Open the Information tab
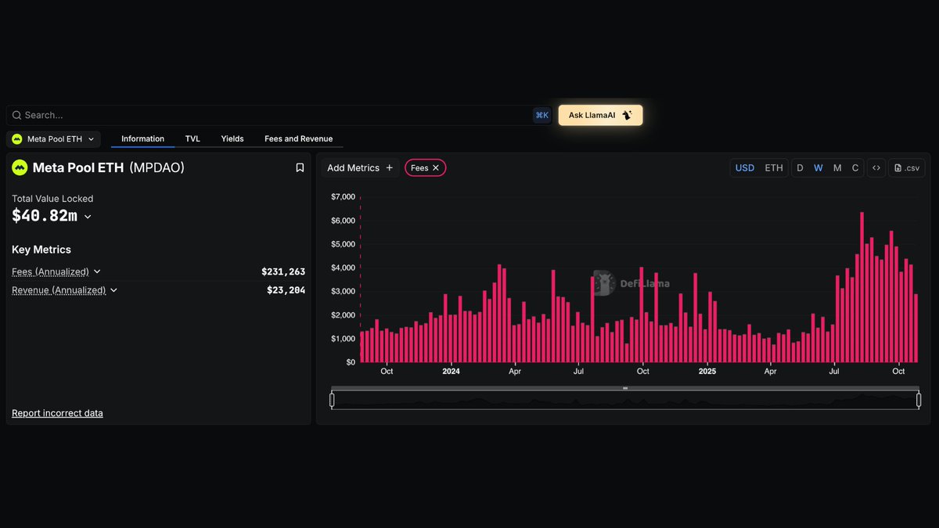The image size is (939, 528). (x=142, y=139)
